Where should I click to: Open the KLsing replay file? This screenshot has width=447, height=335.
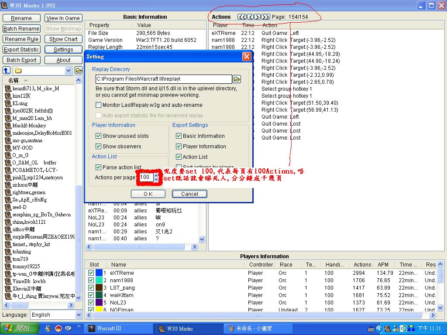[x=20, y=103]
